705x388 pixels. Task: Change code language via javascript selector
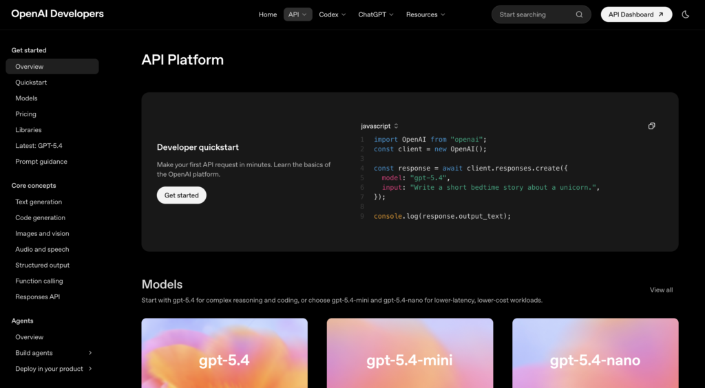[x=379, y=126]
